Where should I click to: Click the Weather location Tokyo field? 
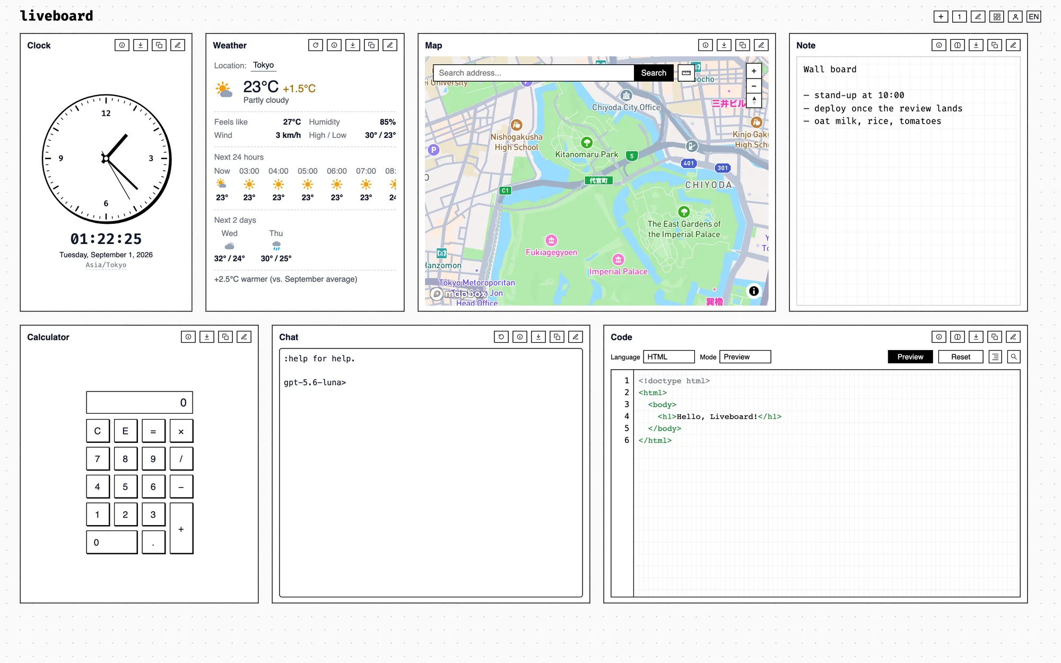point(264,65)
